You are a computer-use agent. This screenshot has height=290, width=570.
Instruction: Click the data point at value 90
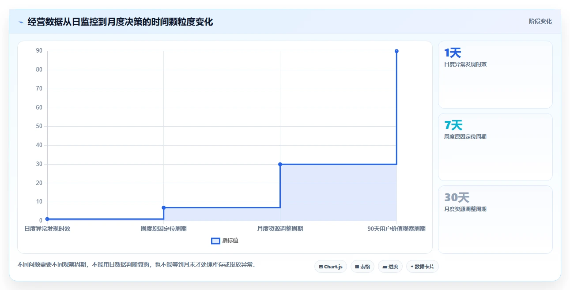(x=396, y=51)
